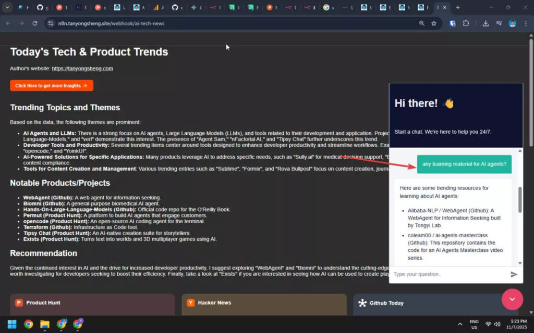The height and width of the screenshot is (333, 534).
Task: Click the Hacker News card icon
Action: pos(190,303)
